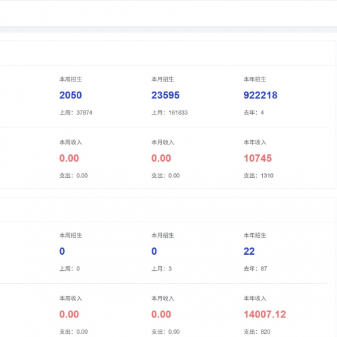Select the 支出：820 text
Screen dimensions: 337x337
pyautogui.click(x=257, y=332)
